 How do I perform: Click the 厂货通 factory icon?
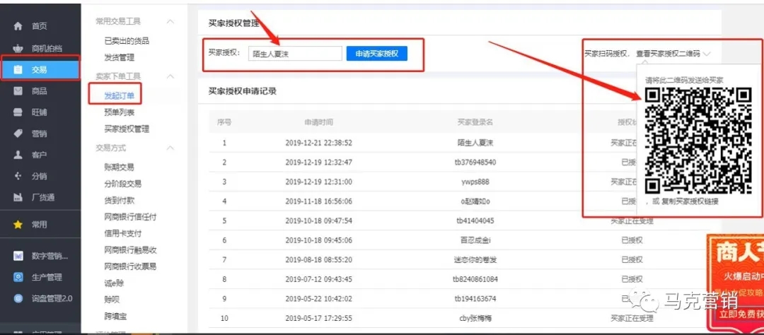click(x=18, y=197)
